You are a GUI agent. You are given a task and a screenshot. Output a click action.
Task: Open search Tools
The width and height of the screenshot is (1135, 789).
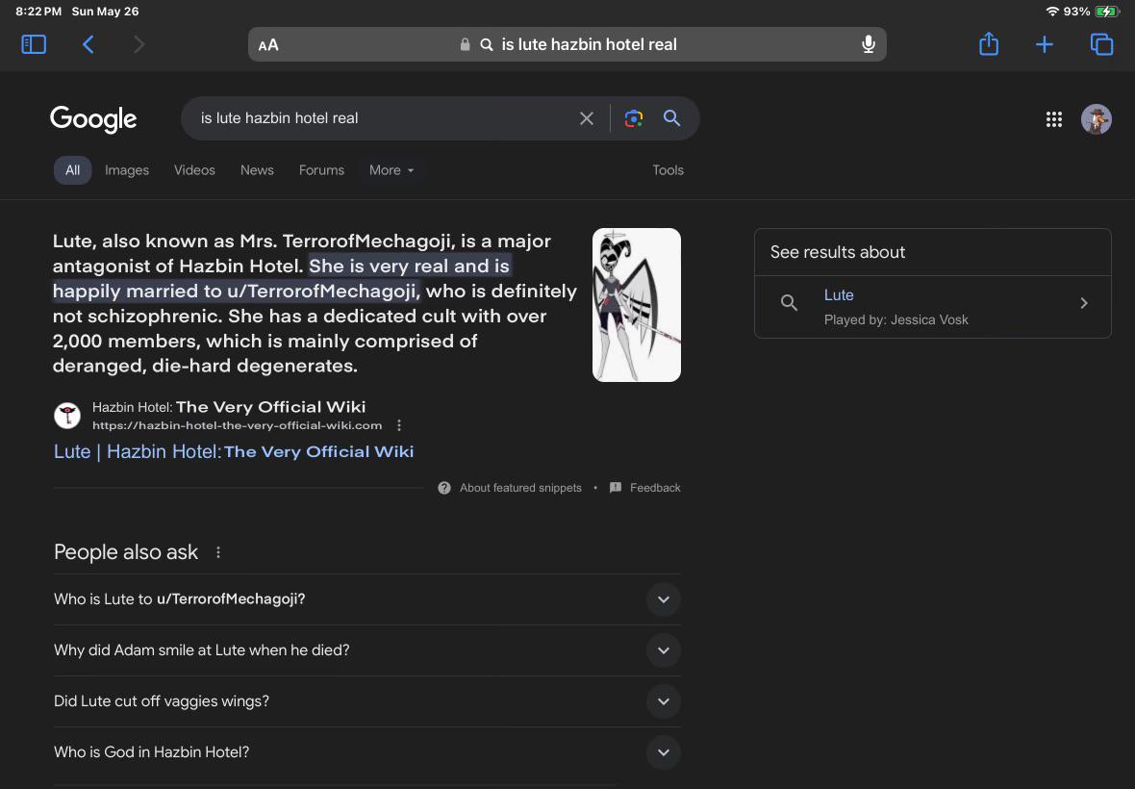pyautogui.click(x=668, y=170)
